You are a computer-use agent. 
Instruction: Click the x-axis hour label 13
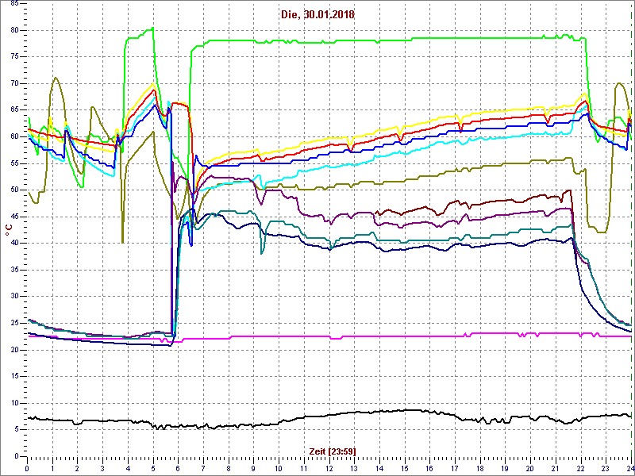354,468
